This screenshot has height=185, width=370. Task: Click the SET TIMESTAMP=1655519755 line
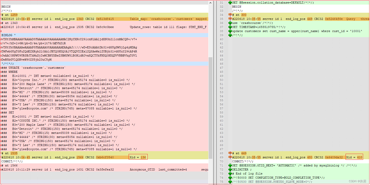click(x=255, y=27)
